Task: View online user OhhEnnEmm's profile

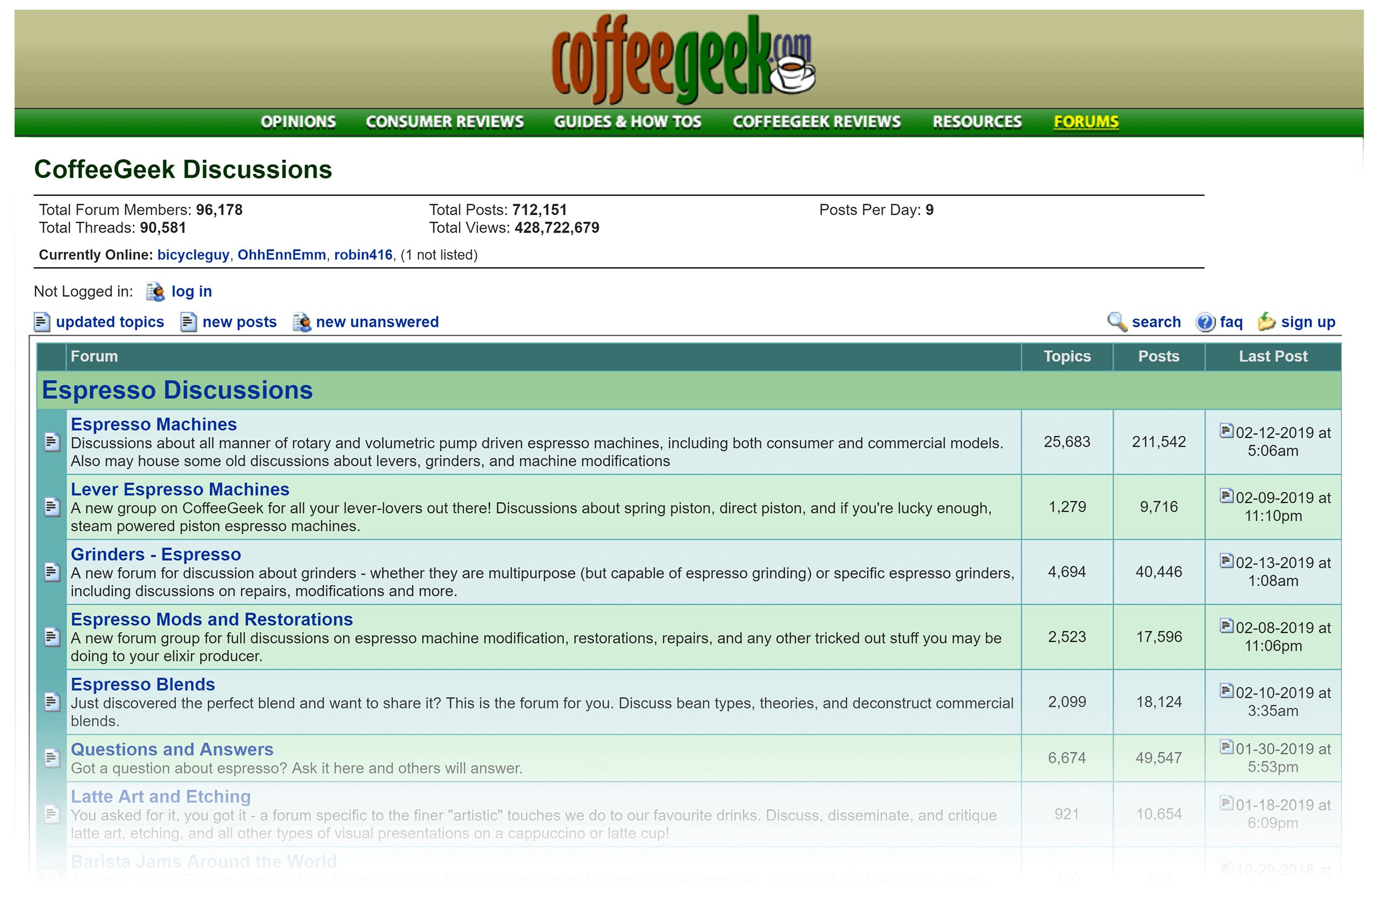Action: pos(282,255)
